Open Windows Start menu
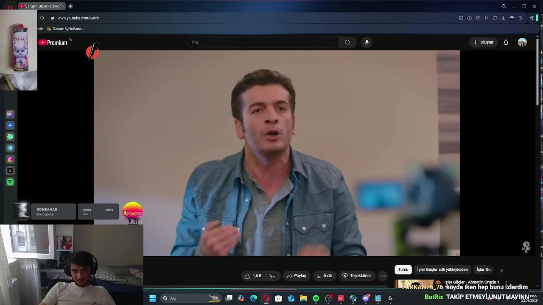 click(153, 298)
